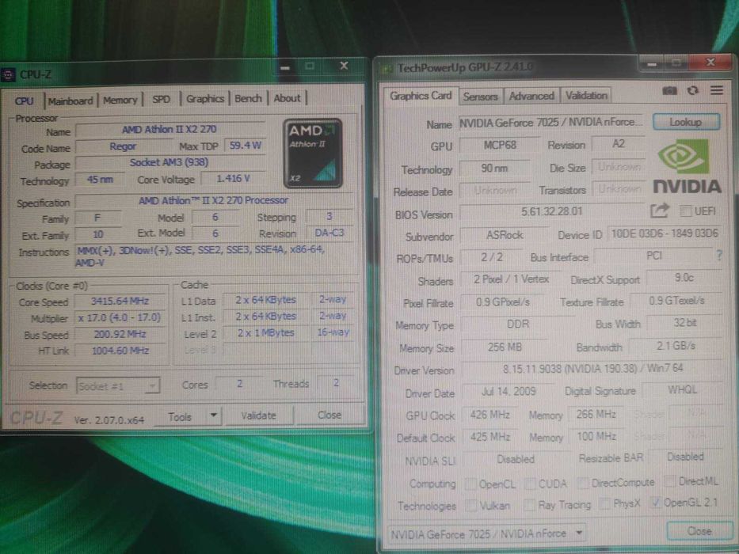Click the Driver Date value Jul 14, 2009

point(509,392)
